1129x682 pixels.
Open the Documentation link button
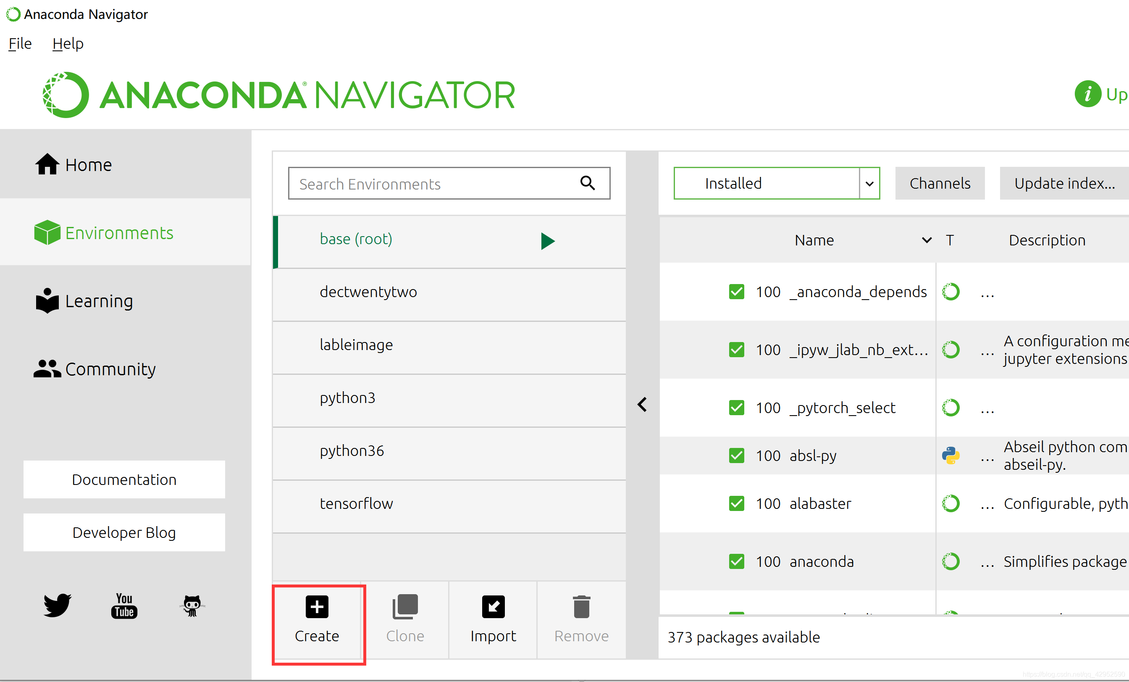click(x=124, y=479)
